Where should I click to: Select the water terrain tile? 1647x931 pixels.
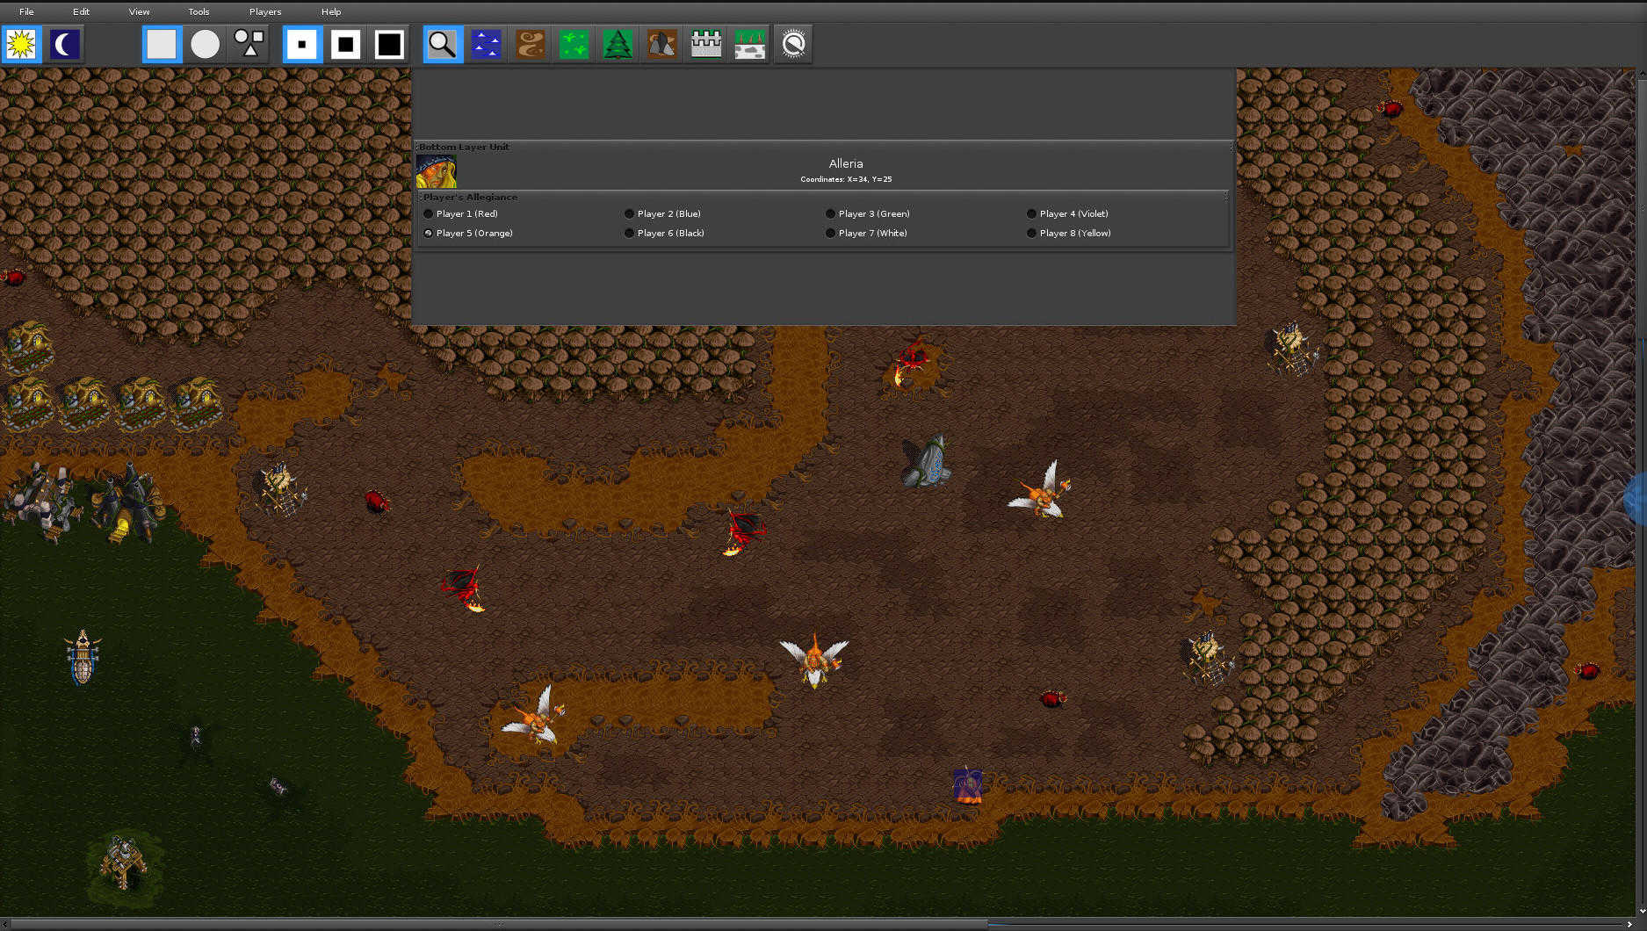487,44
